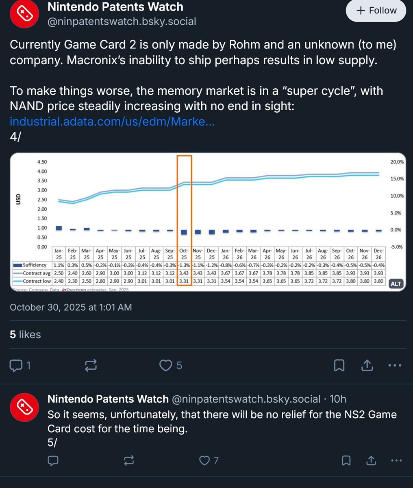Viewport: 413px width, 488px height.
Task: Open the @ninpatentswatch.bsky.social handle at top
Action: (122, 22)
